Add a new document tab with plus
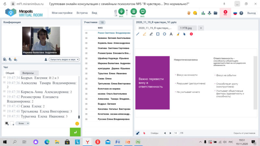260x146 pixels. pos(201,28)
